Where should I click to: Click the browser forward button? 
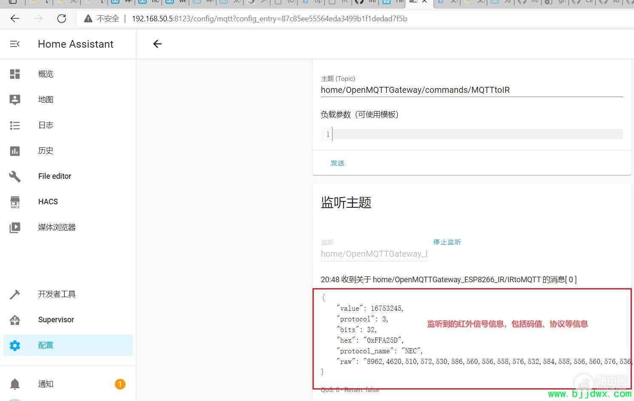coord(38,19)
